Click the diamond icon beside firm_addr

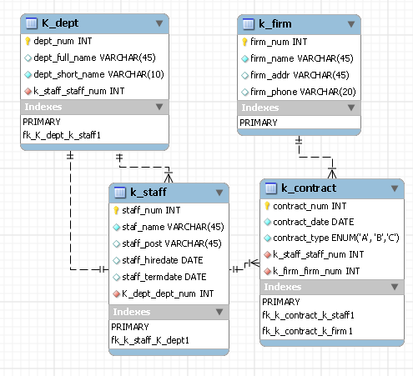(x=244, y=75)
